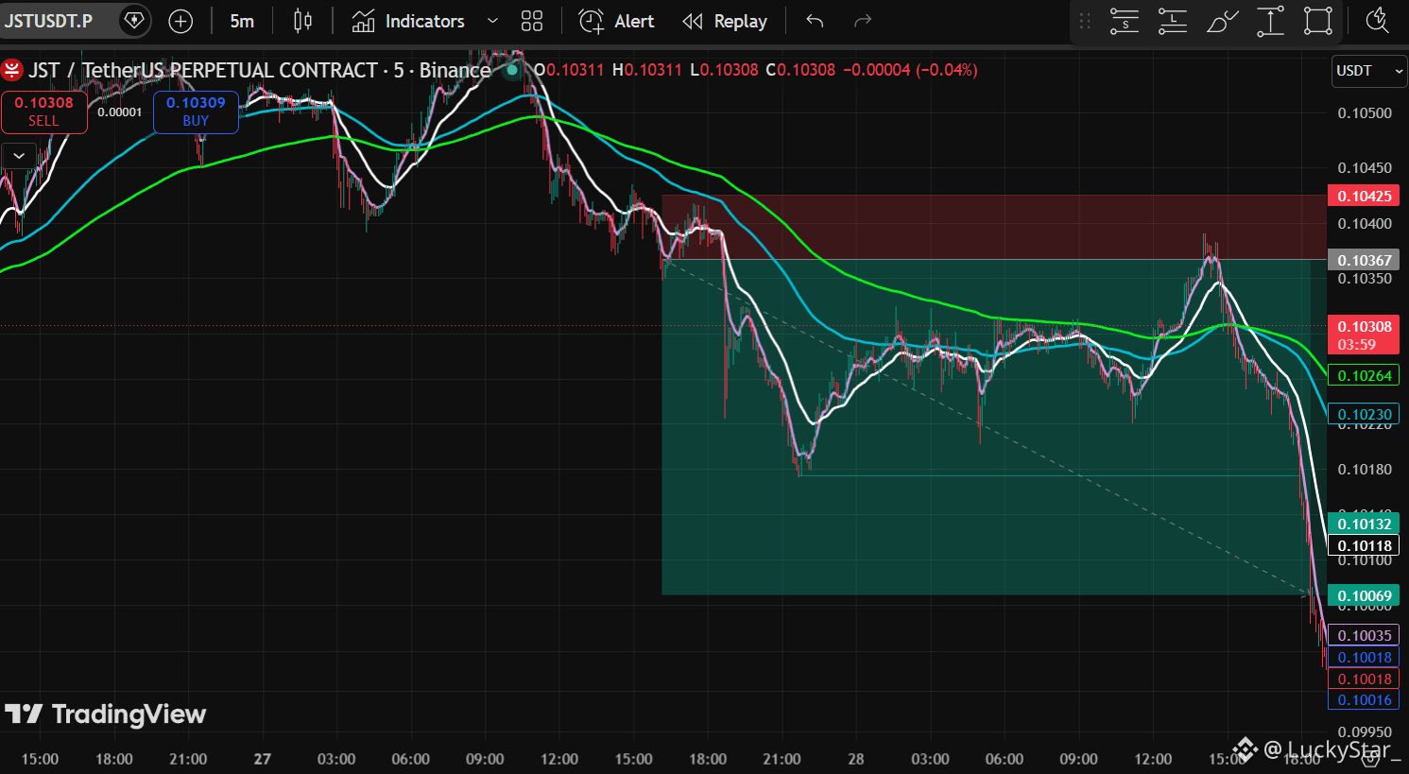Click the white 0.10118 price label
Screen dimensions: 1409x774
coord(1364,546)
